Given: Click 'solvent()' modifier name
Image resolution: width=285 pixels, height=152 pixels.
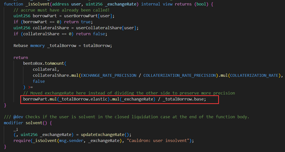Looking at the screenshot, I should click(x=36, y=123).
